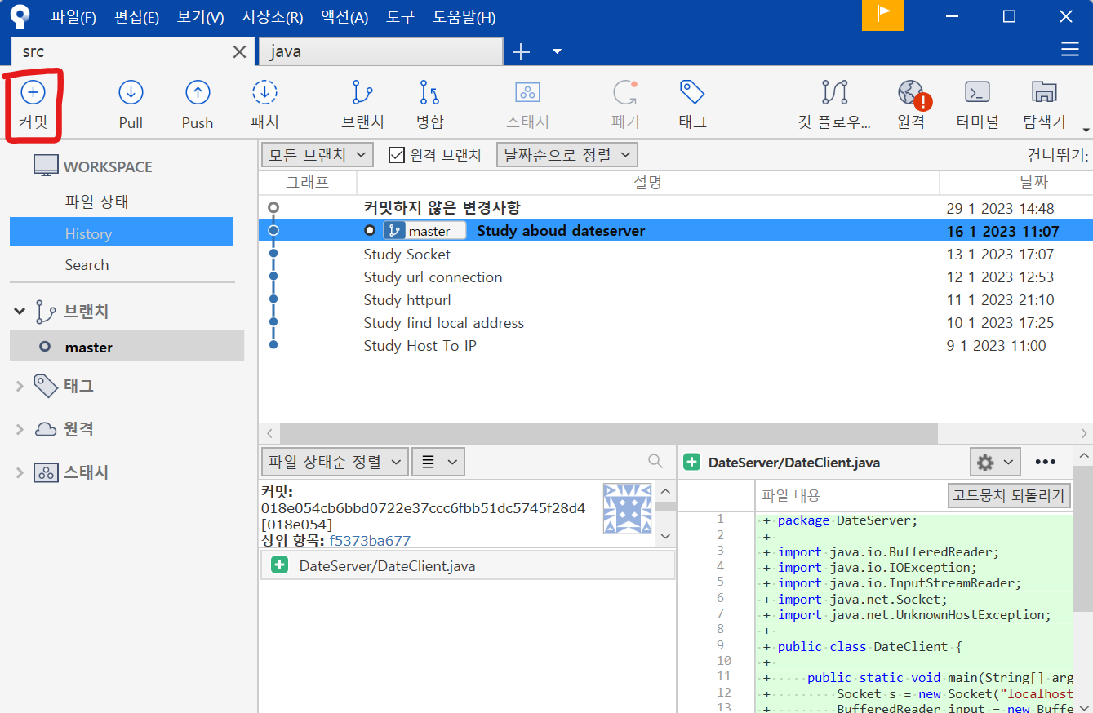Switch to the java tab
Viewport: 1093px width, 713px height.
[380, 51]
